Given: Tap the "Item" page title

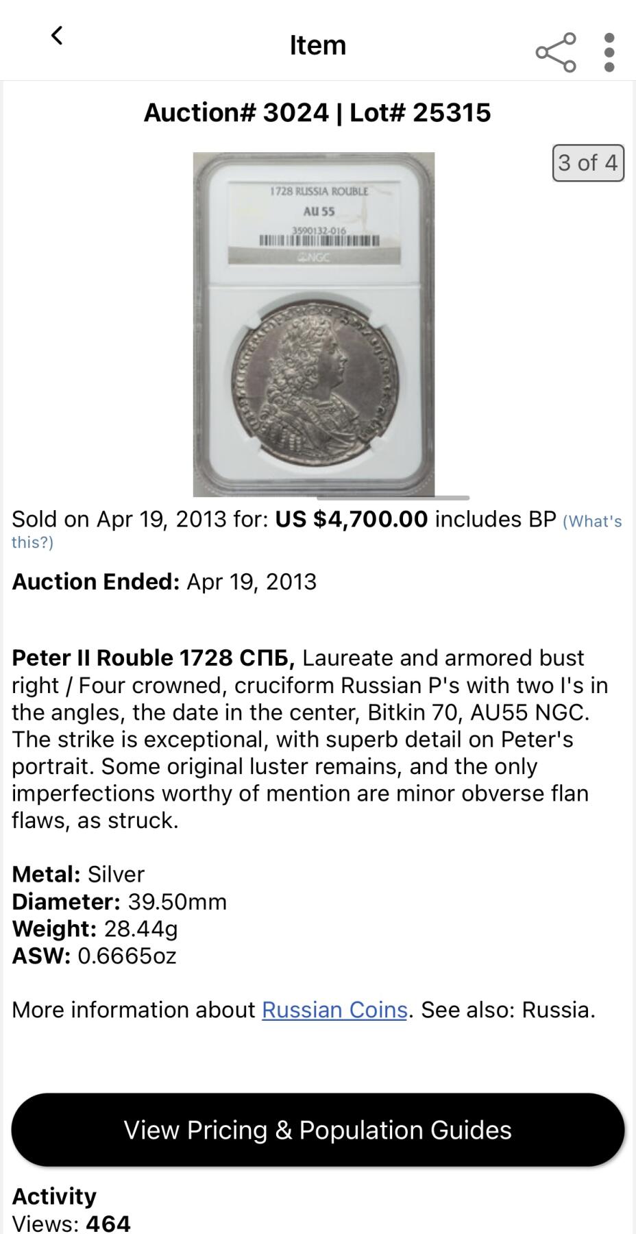Looking at the screenshot, I should (x=317, y=45).
